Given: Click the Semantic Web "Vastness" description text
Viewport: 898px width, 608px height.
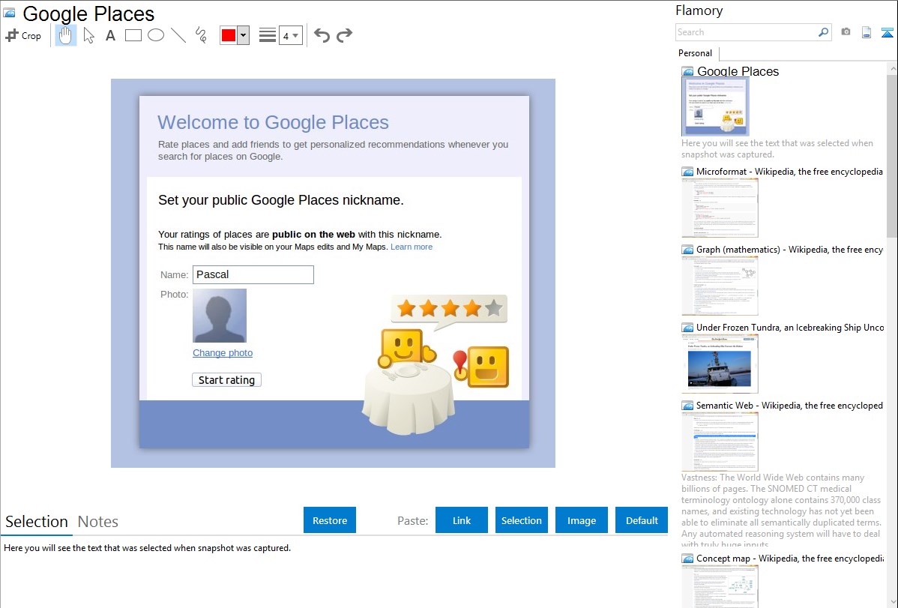Looking at the screenshot, I should pyautogui.click(x=781, y=511).
